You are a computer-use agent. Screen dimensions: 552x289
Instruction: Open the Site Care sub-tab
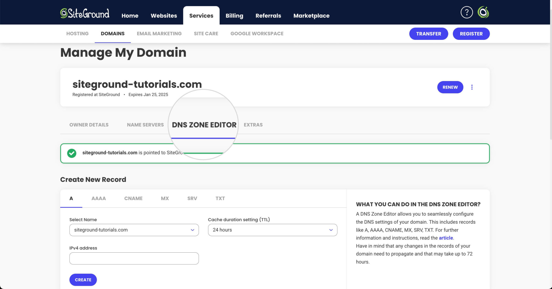tap(206, 34)
